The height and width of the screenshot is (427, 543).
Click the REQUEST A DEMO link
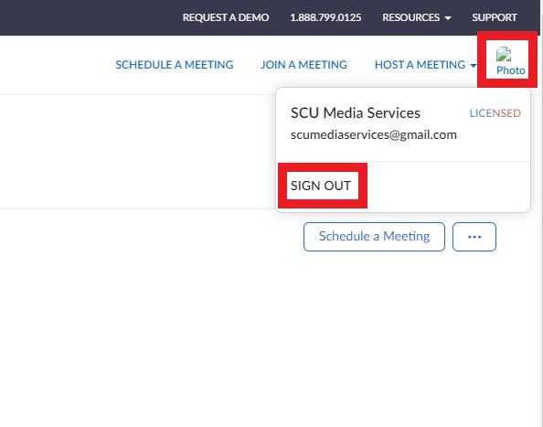pyautogui.click(x=226, y=17)
